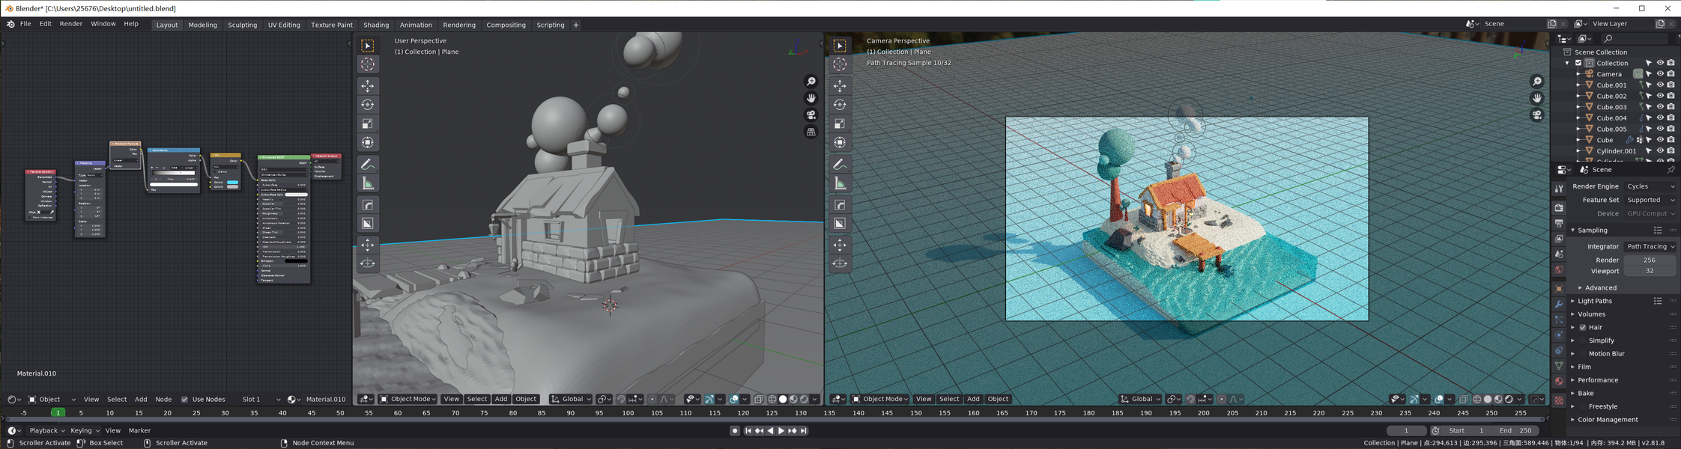Disable Cube.002 in renders camera icon
The image size is (1681, 449).
[x=1671, y=97]
